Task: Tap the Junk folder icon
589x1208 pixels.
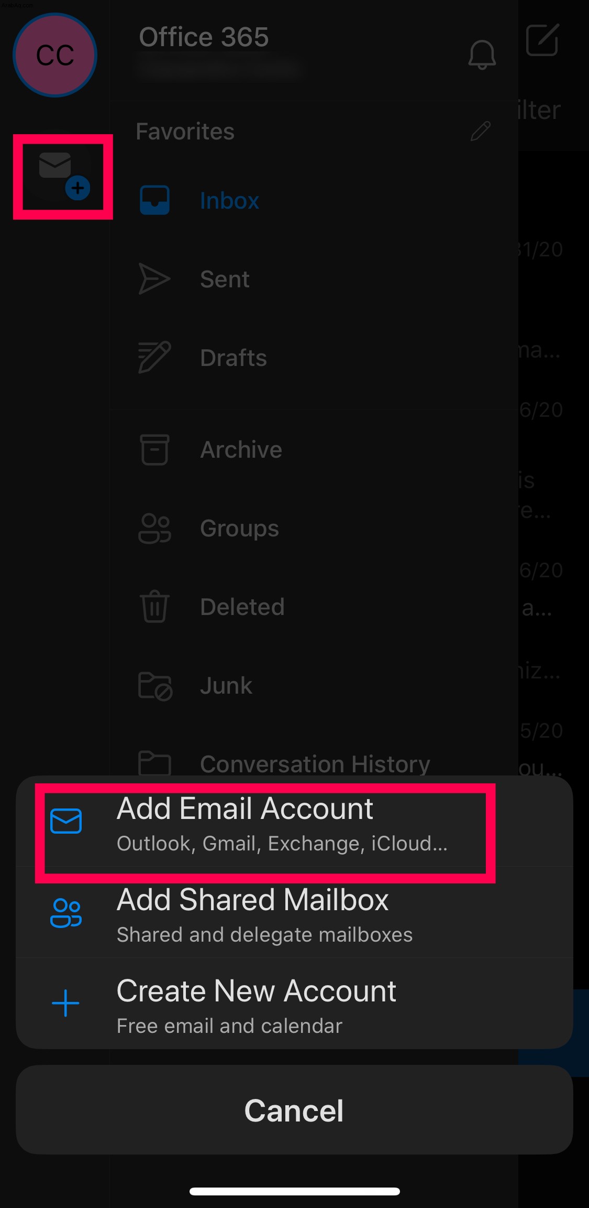Action: [x=155, y=686]
